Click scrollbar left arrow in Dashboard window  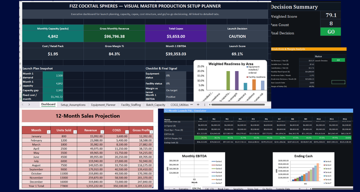pyautogui.click(x=209, y=105)
